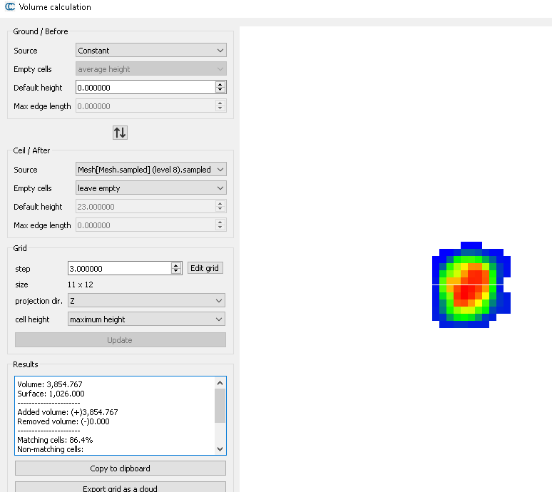
Task: Increase grid step with up arrow
Action: [176, 265]
